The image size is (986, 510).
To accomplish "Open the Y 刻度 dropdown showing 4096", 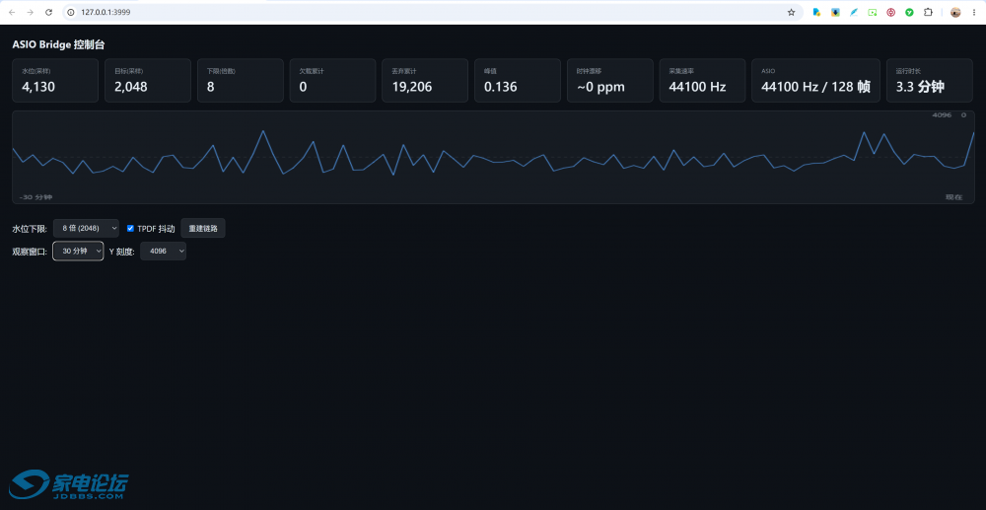I will 163,251.
